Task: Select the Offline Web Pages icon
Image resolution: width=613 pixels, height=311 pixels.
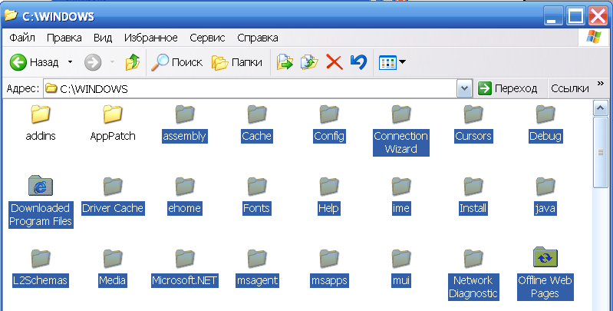Action: coord(545,257)
